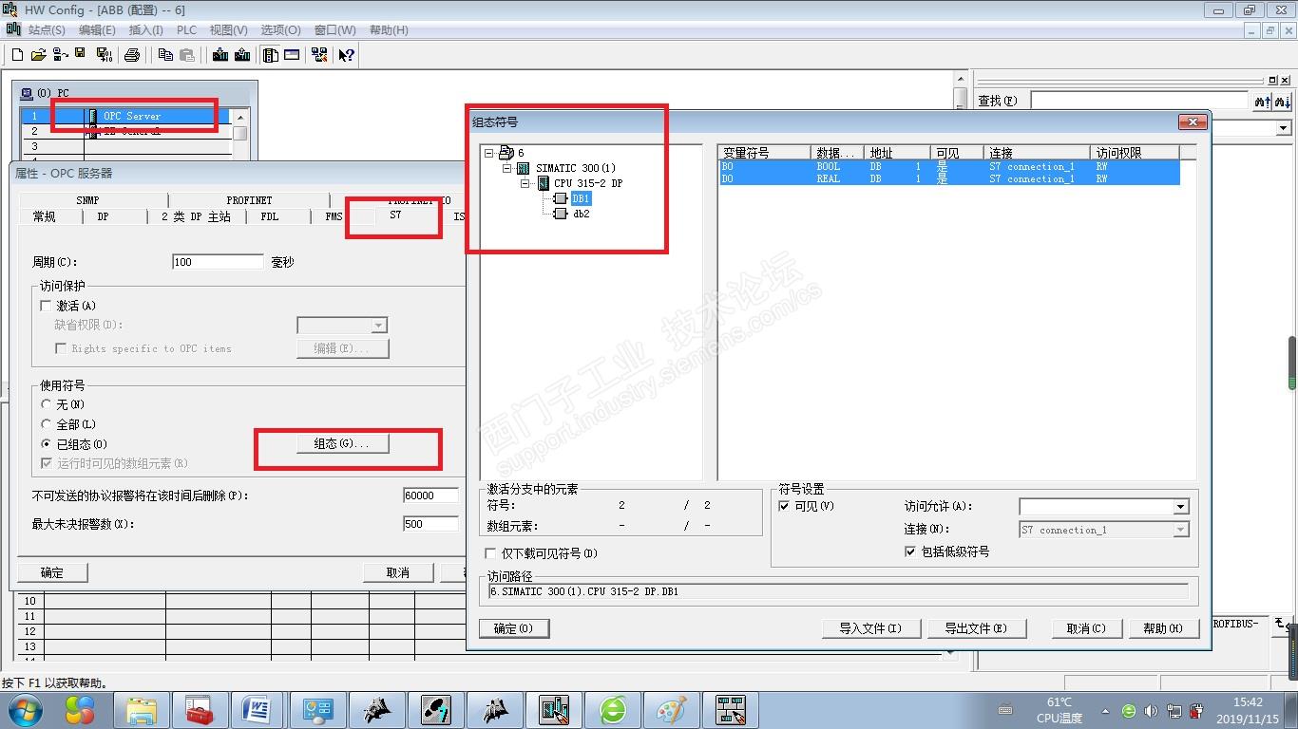Image resolution: width=1298 pixels, height=729 pixels.
Task: Switch to the S7 tab
Action: pyautogui.click(x=395, y=215)
